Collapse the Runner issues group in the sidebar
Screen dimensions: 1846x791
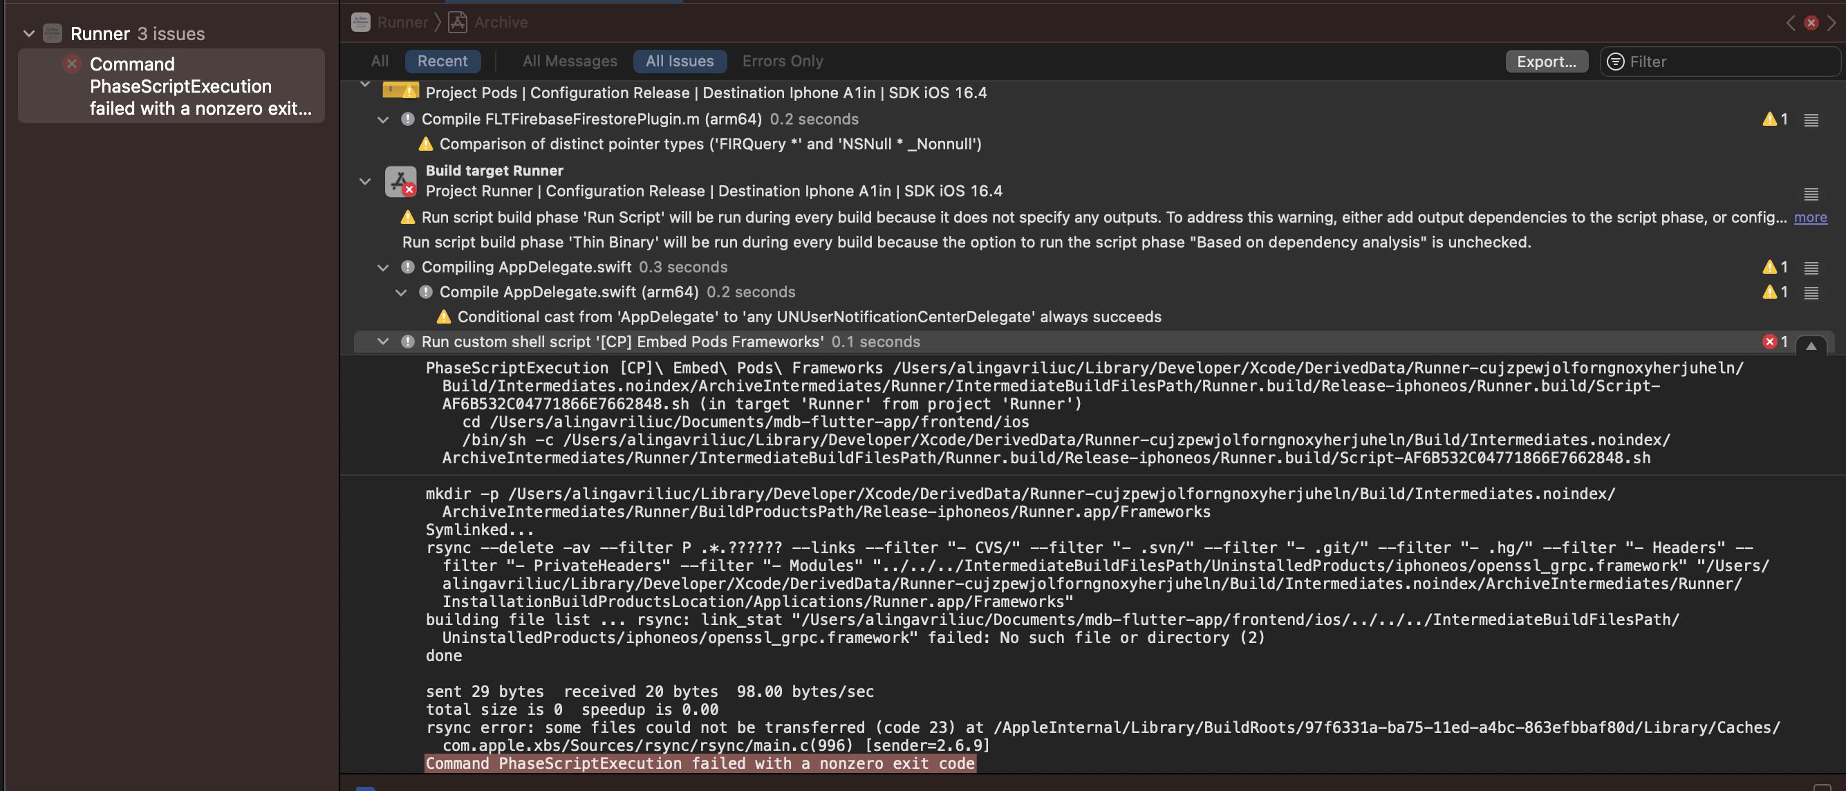click(x=28, y=34)
